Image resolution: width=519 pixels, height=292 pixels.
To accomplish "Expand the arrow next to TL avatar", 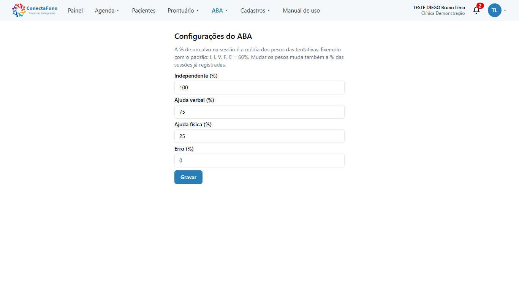I will pyautogui.click(x=505, y=11).
